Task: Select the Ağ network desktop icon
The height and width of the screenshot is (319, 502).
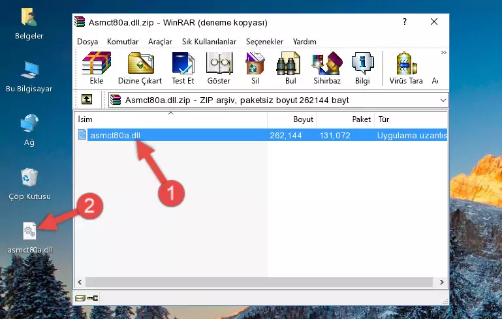Action: pyautogui.click(x=29, y=130)
